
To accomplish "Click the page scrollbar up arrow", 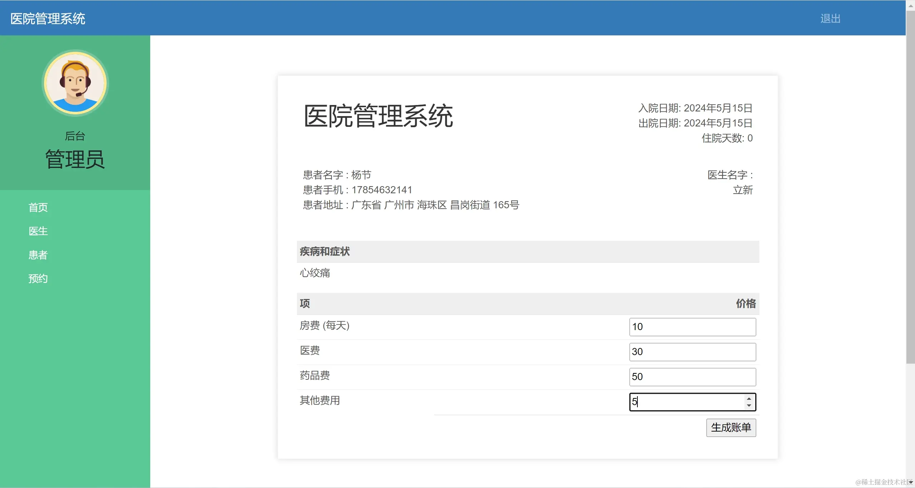I will click(x=911, y=5).
